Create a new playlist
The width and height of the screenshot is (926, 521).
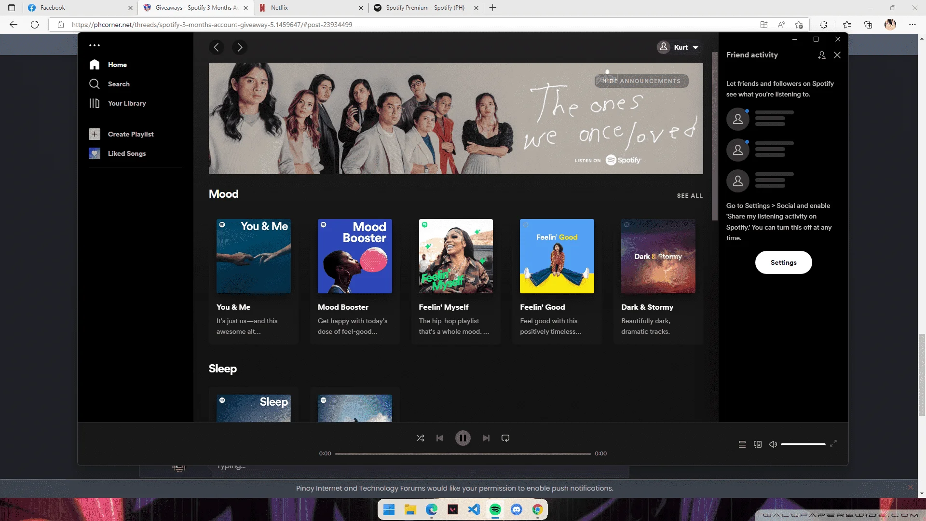pyautogui.click(x=122, y=134)
